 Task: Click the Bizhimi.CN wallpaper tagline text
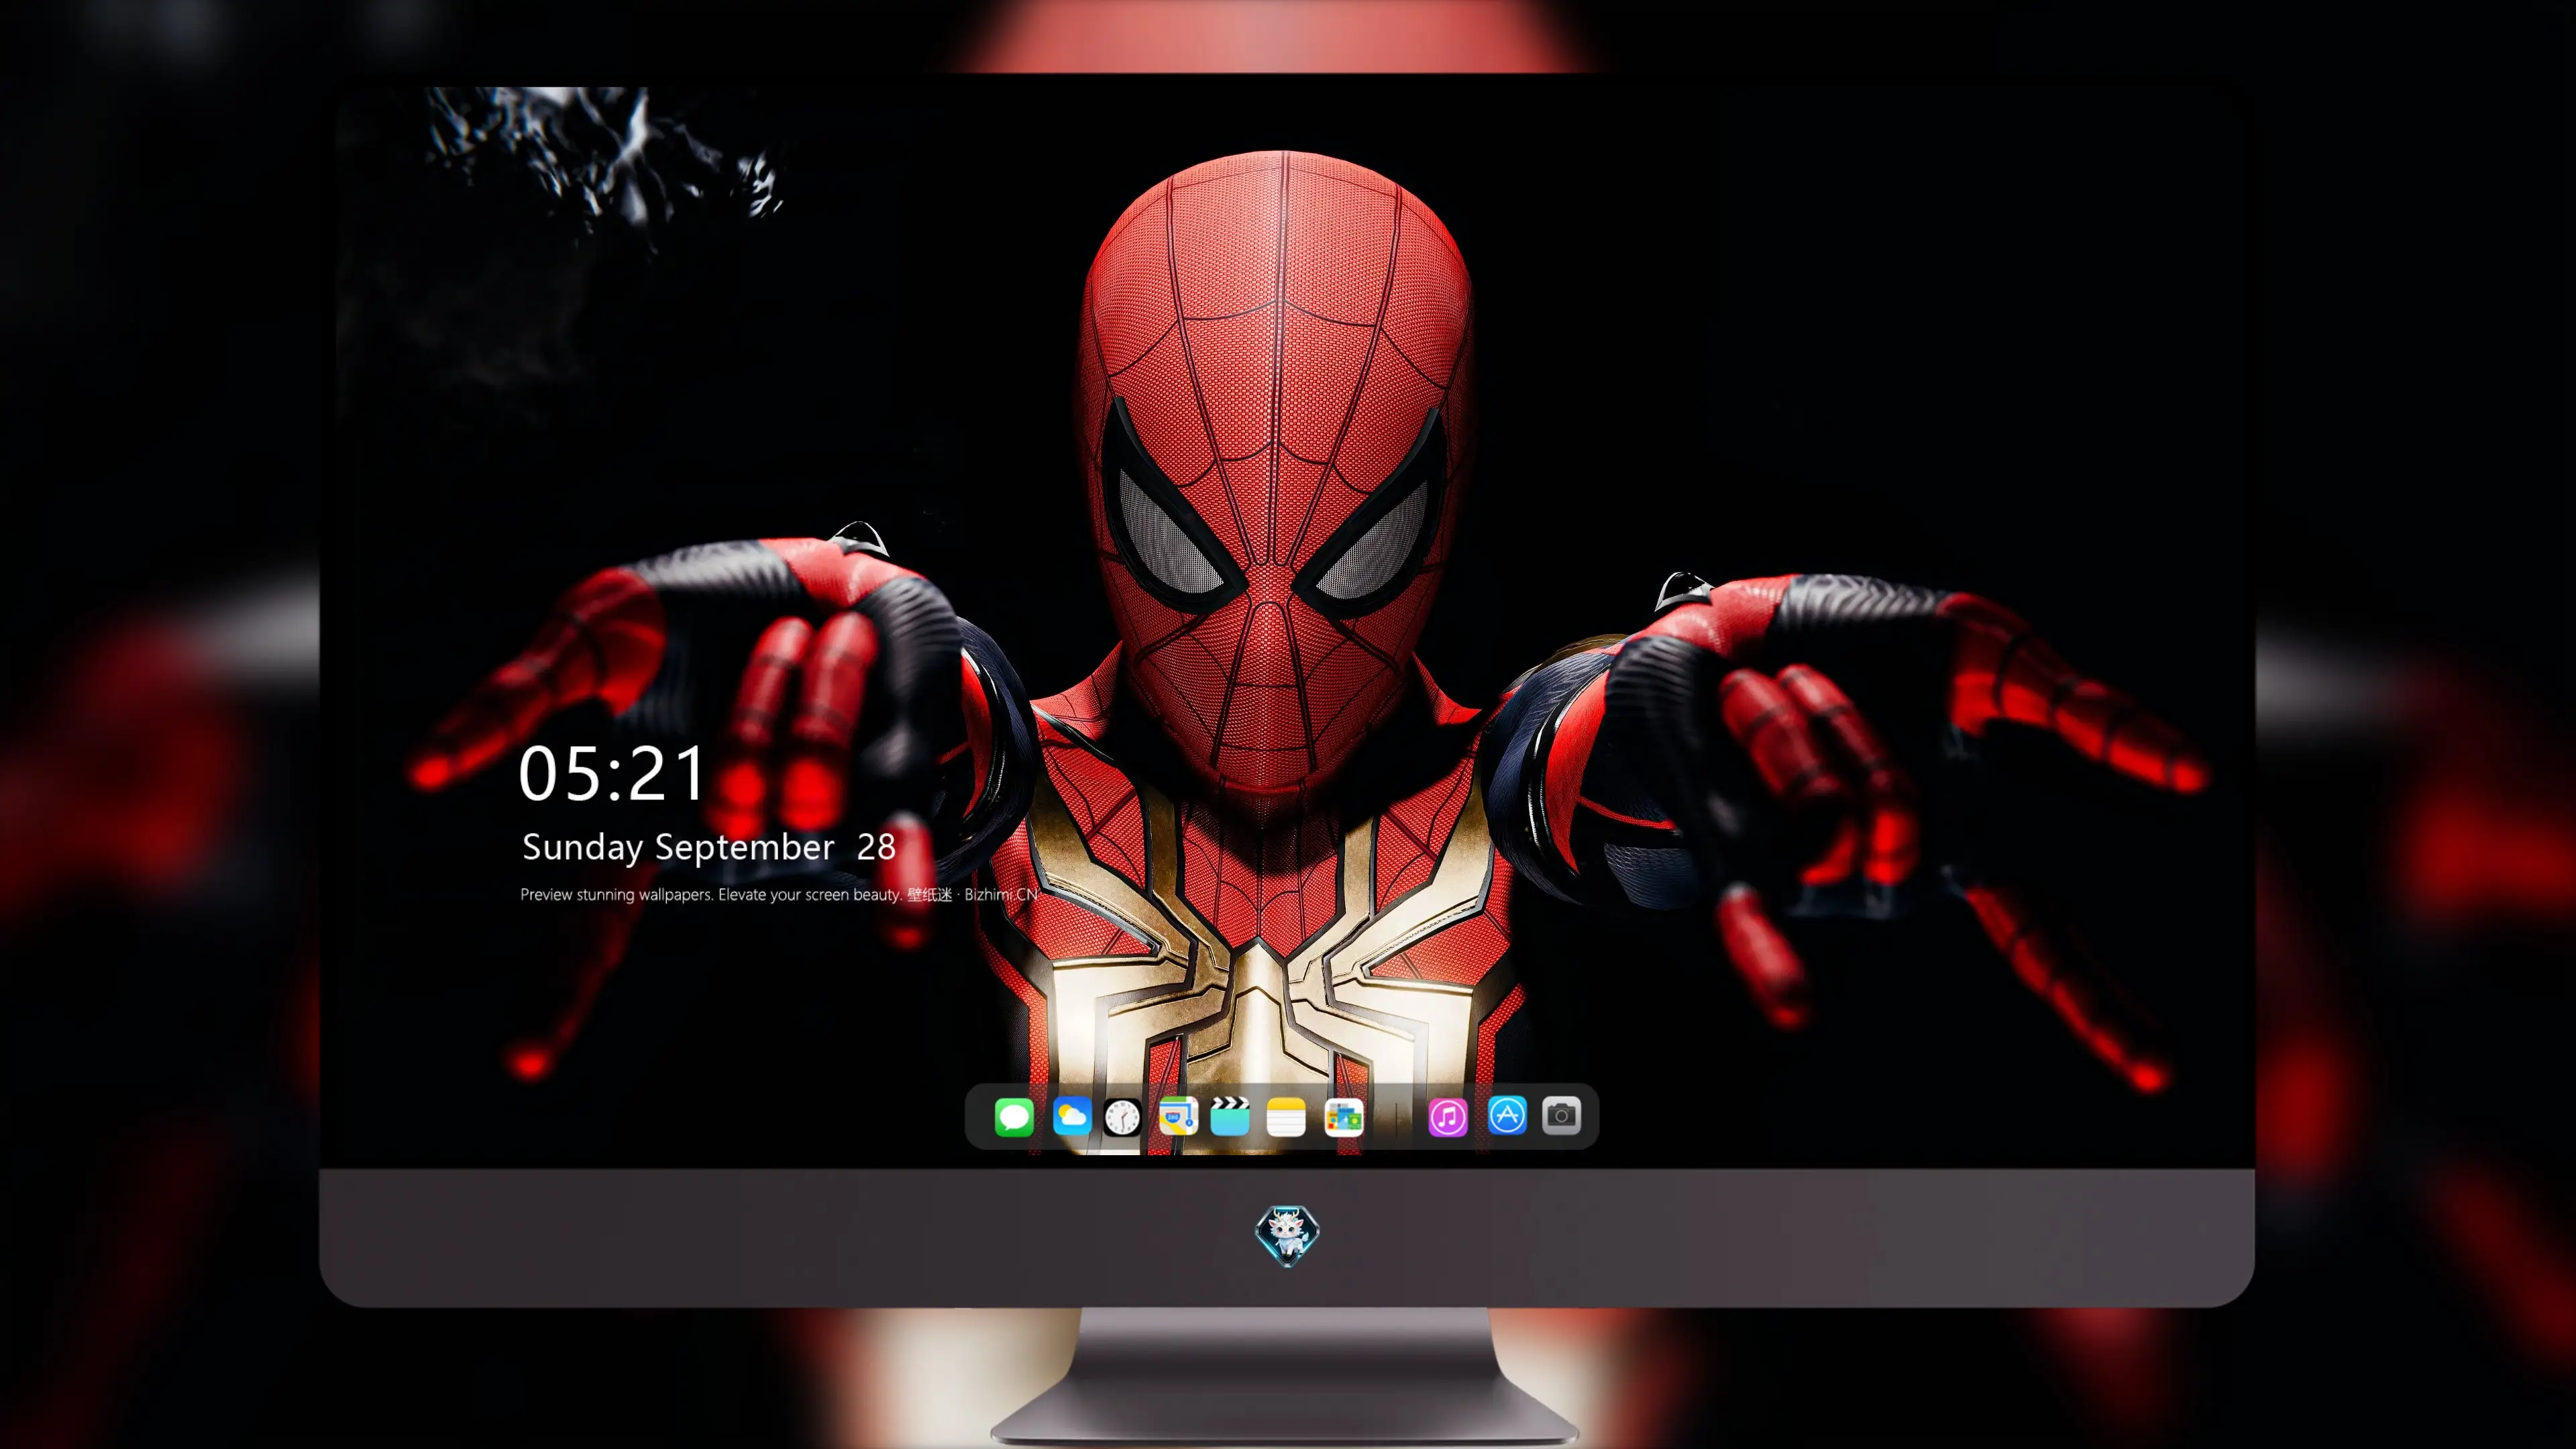coord(779,895)
